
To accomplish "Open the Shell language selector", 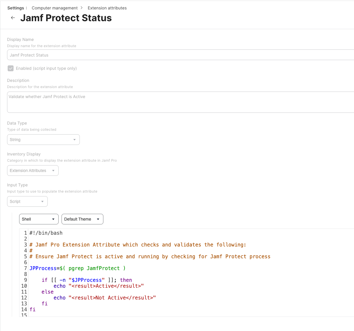I will point(39,219).
